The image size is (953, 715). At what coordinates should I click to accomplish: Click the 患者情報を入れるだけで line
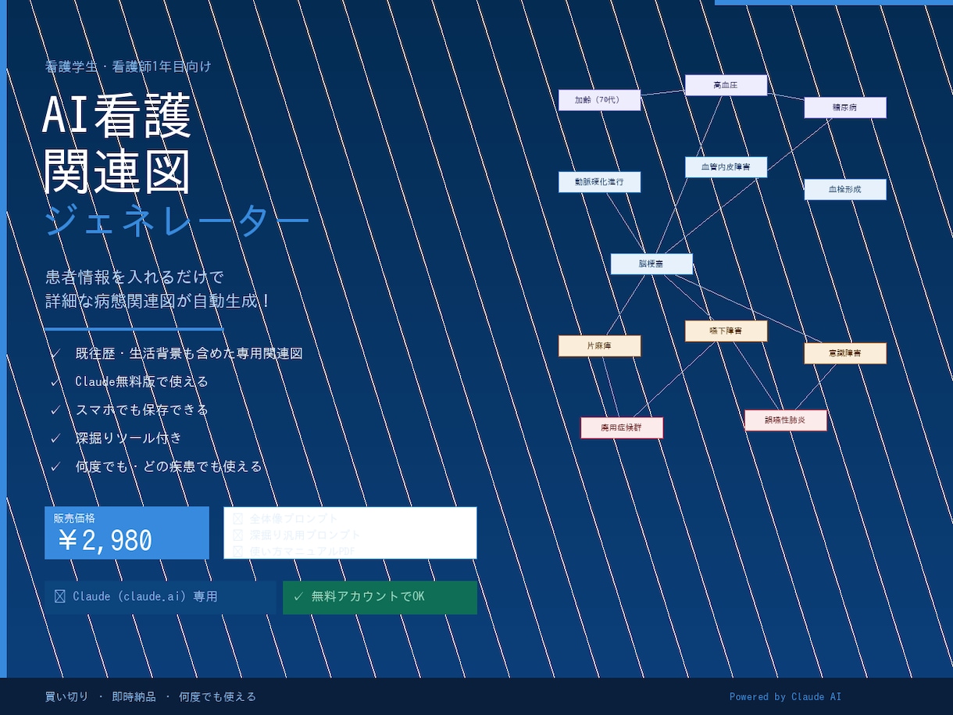[134, 277]
